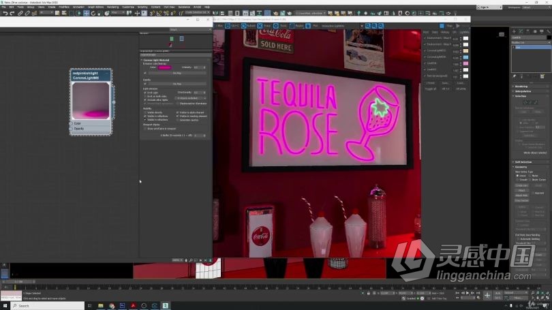Click the Select by Name icon

(x=64, y=14)
